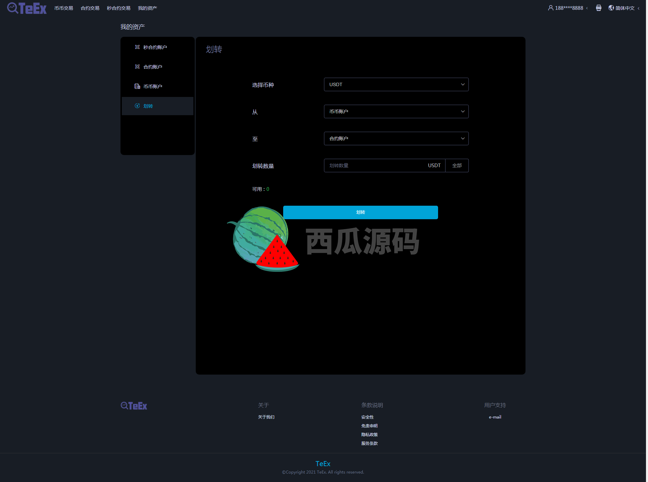Click the TeEx logo in header
Screen dimensions: 648x482
(x=27, y=8)
